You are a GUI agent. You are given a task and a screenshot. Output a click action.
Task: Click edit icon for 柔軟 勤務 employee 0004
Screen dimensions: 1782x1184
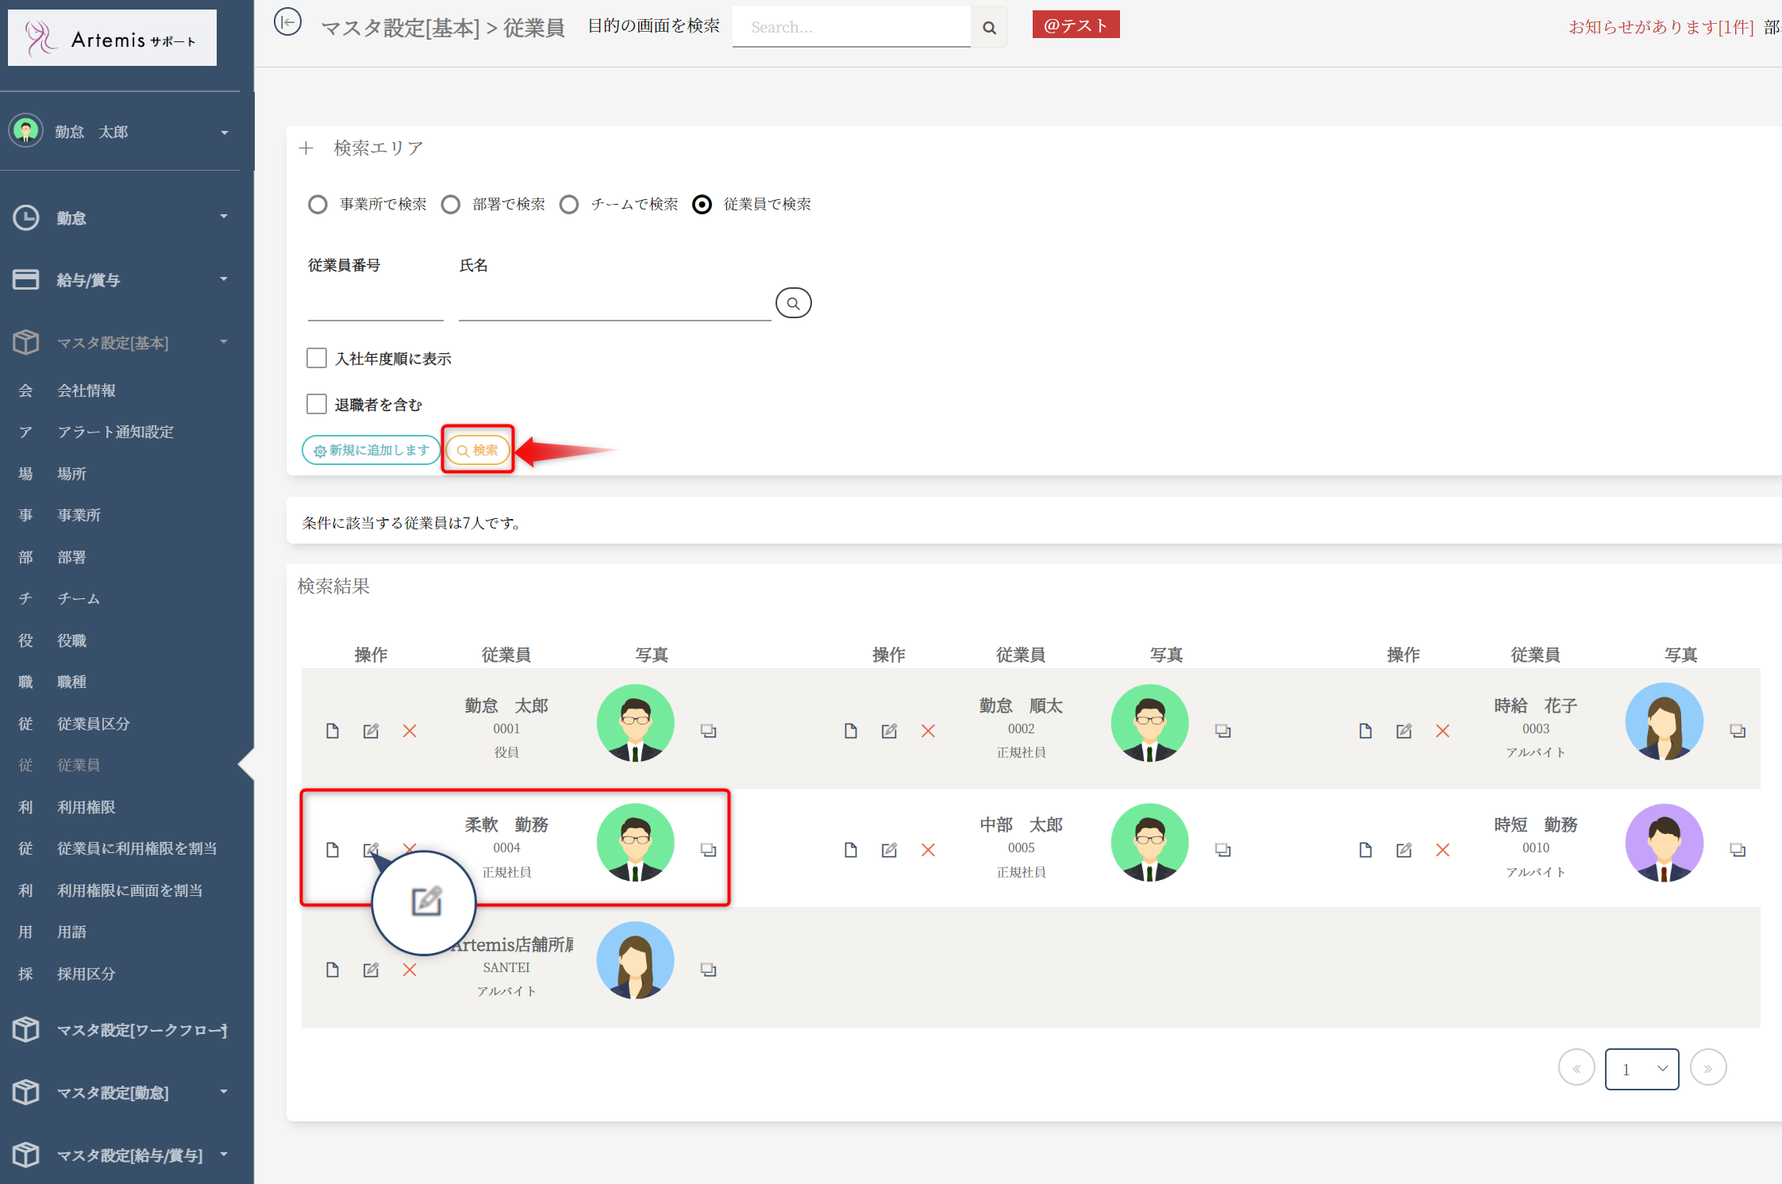pos(371,850)
